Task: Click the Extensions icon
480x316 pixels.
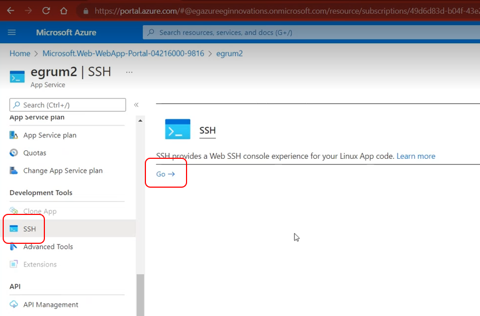Action: 14,264
